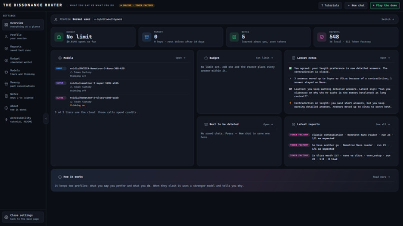This screenshot has width=403, height=226.
Task: Click the Overview grid icon
Action: coord(6,25)
